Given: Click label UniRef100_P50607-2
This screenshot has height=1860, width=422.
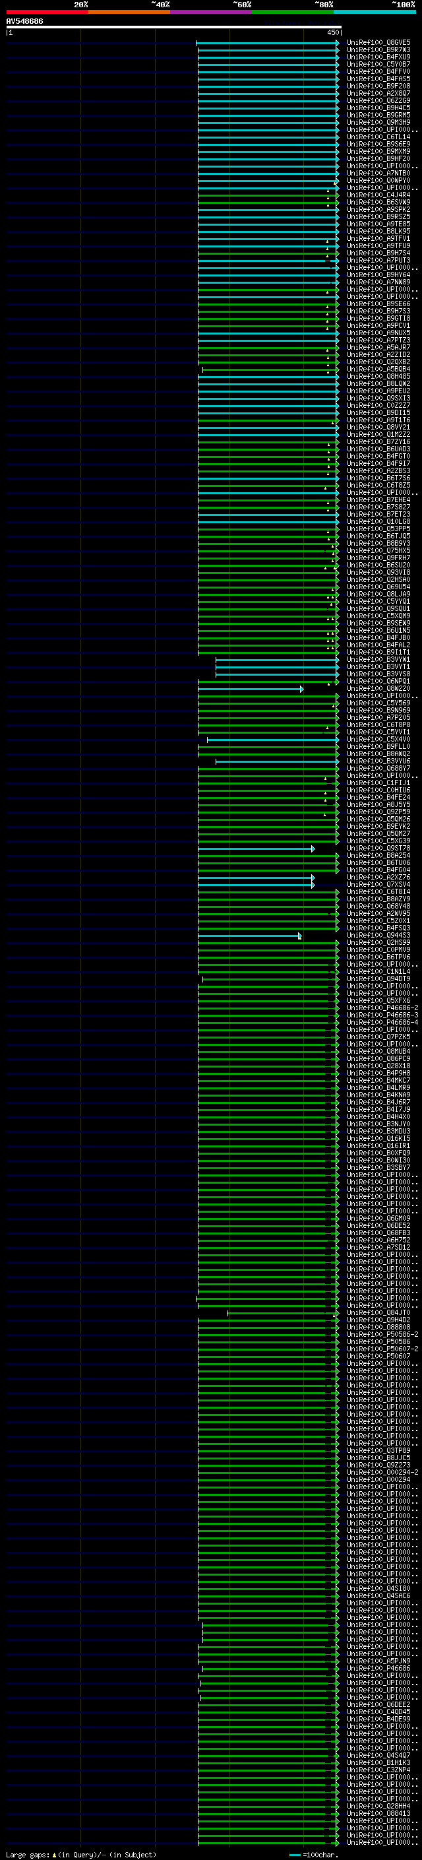Looking at the screenshot, I should click(x=383, y=1349).
